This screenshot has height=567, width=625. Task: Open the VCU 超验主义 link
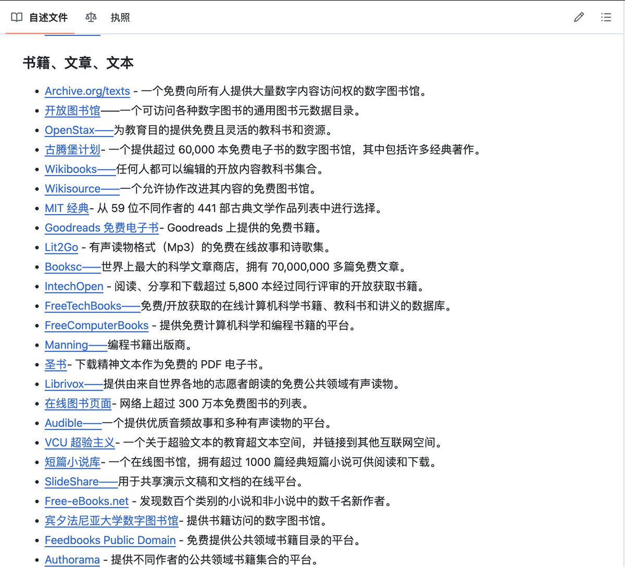coord(80,443)
